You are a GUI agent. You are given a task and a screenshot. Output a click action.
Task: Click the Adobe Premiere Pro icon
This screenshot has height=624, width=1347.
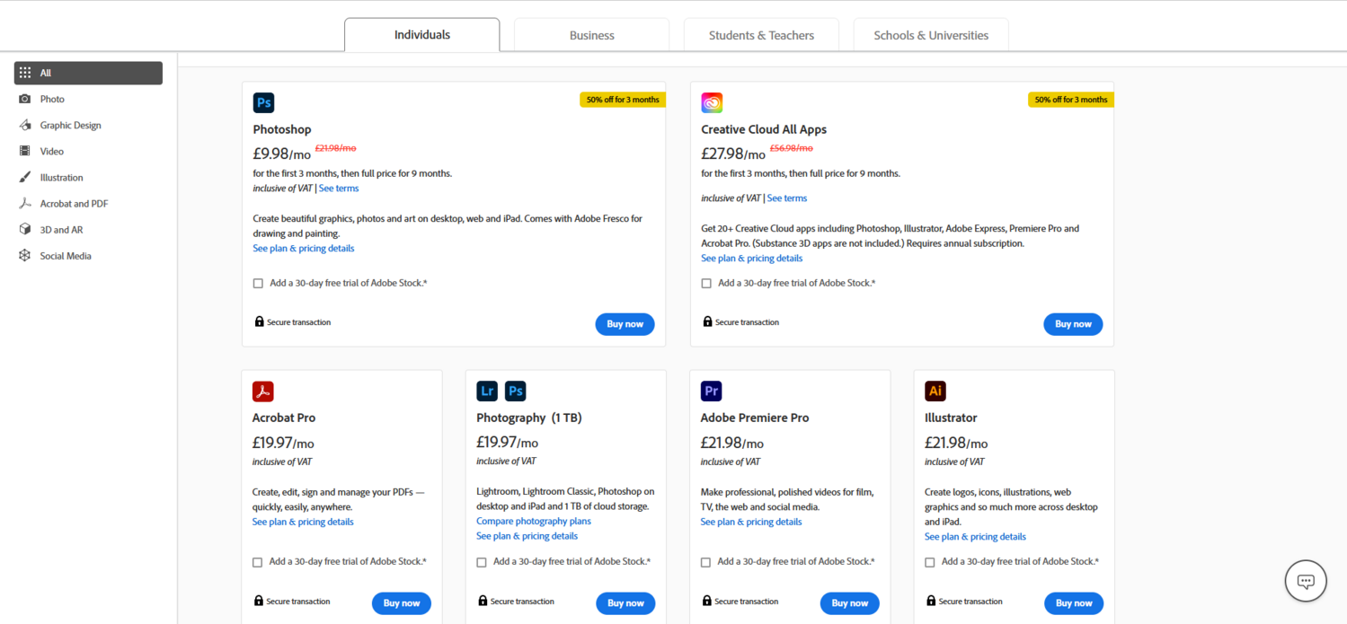711,391
